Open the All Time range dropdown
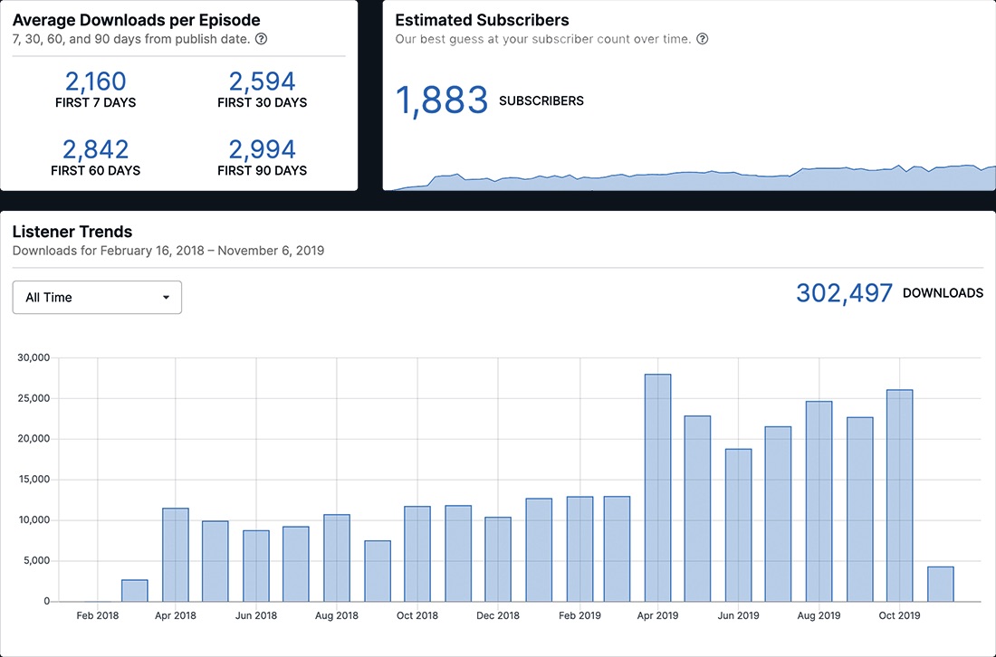 [x=97, y=297]
